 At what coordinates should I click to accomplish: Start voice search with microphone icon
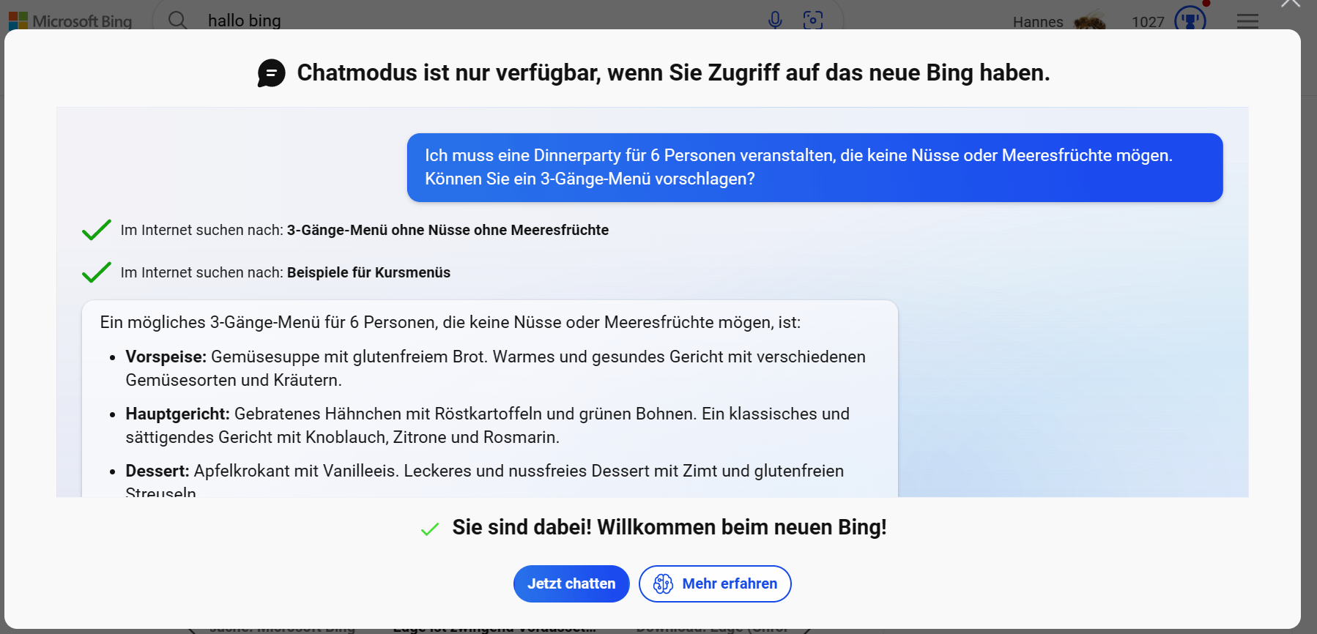coord(775,20)
